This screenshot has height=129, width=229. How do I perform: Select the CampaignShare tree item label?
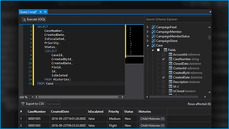click(167, 41)
